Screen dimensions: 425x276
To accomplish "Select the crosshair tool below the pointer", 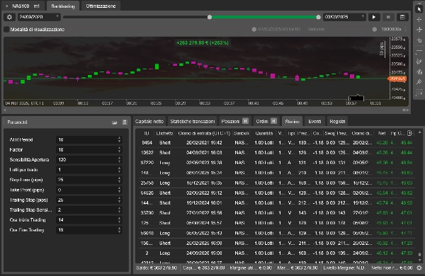I will pos(419,20).
